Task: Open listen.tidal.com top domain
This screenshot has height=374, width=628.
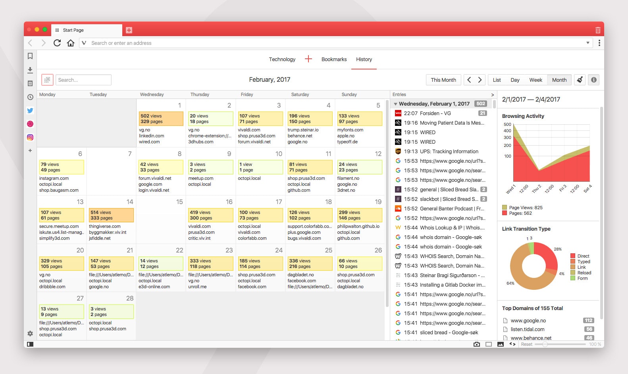Action: tap(548, 329)
